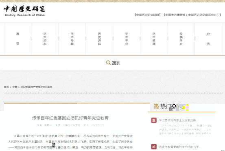Open the 公告 navigation item
Viewport: 225px width, 151px height.
pos(208,39)
